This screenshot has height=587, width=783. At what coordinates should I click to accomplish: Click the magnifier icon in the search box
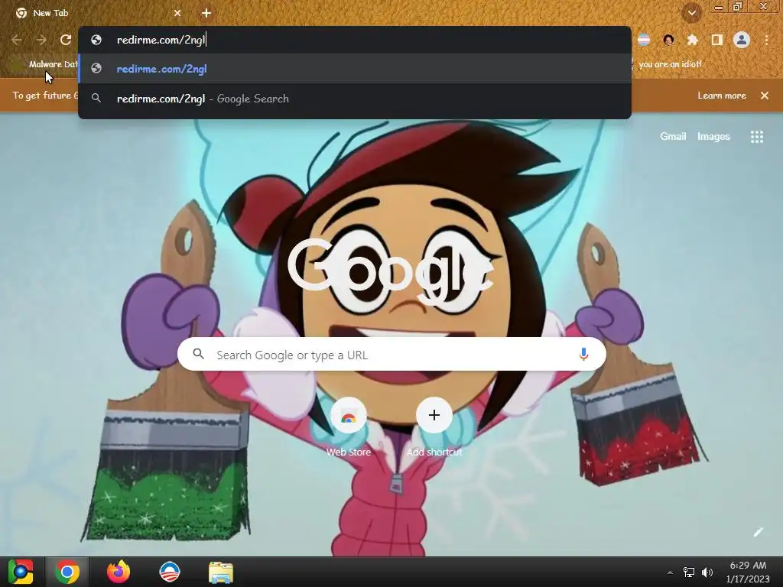199,354
